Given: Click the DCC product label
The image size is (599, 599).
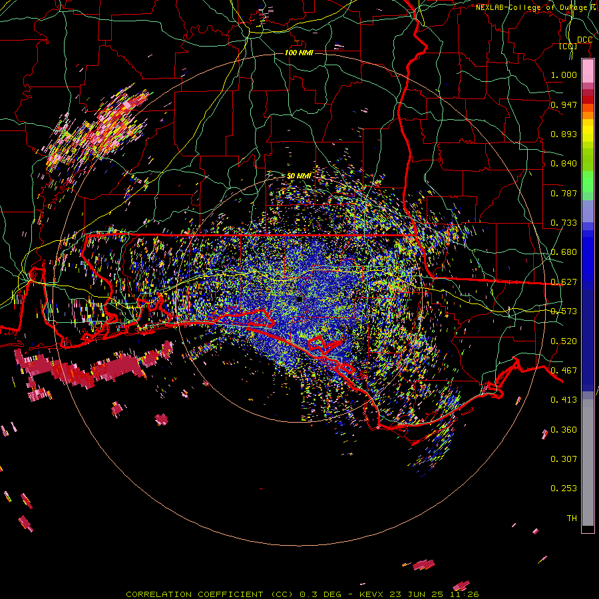Looking at the screenshot, I should coord(584,40).
